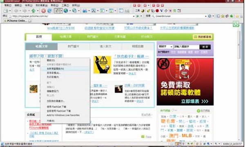Click the yellow folder icon at far right
Screen dimensions: 245x147
237,16
